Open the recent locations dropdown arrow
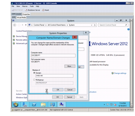The image size is (135, 116). point(22,25)
